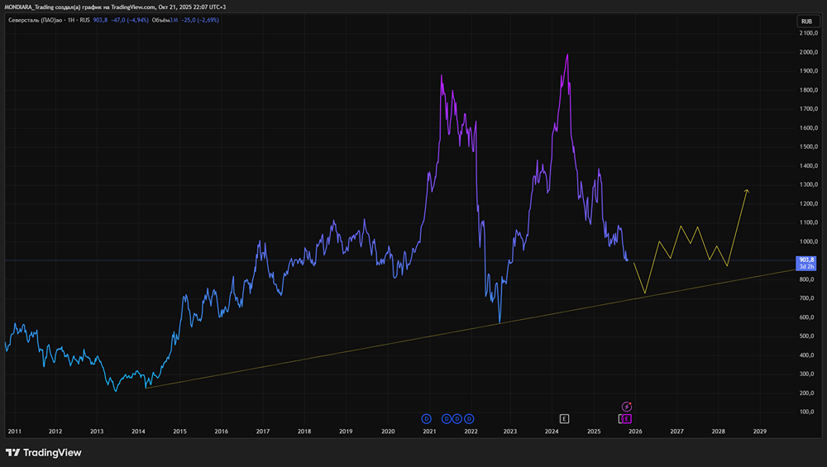Click the symbol title Северсталь (ПАО)ао
Screen dimensions: 827x467
tap(36, 20)
